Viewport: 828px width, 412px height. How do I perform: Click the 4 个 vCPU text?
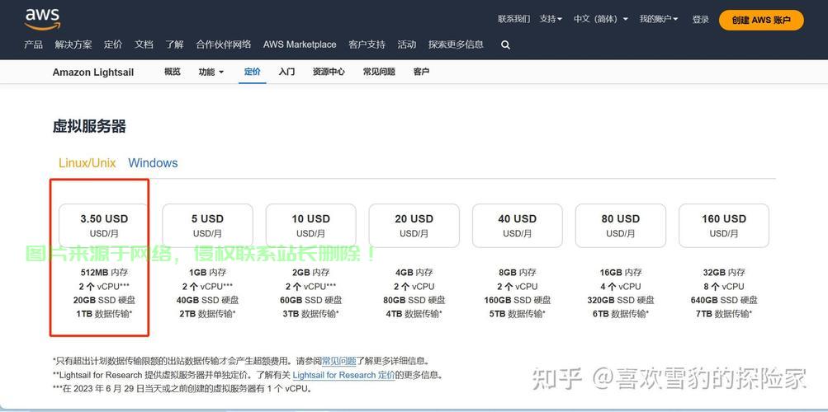621,286
